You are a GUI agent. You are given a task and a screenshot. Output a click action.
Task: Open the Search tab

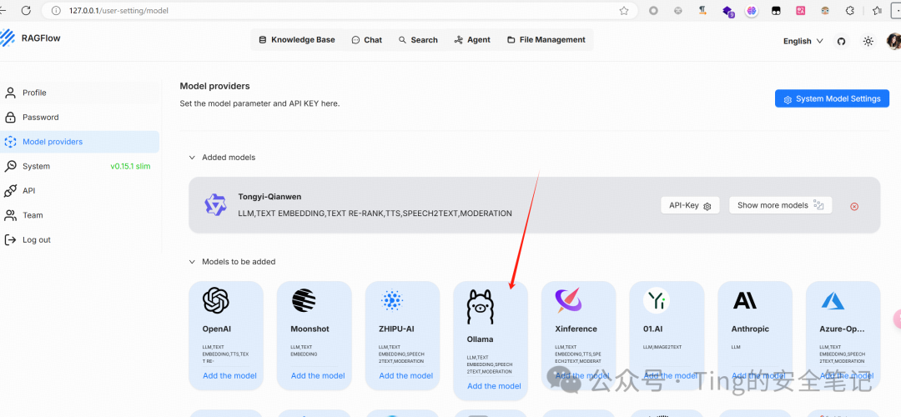(418, 40)
